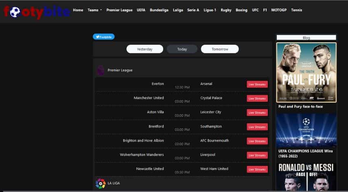Show Tomorrow's matches
This screenshot has height=192, width=348.
[x=220, y=49]
